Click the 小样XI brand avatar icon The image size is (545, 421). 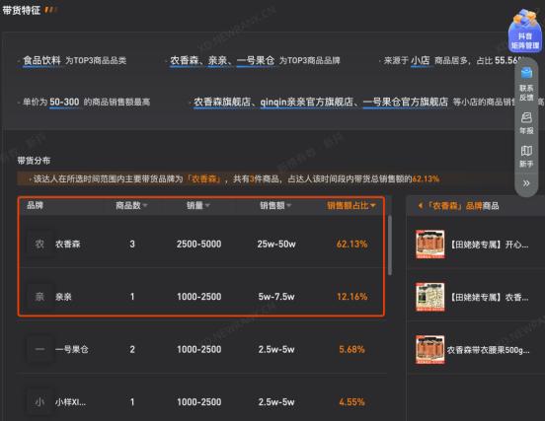point(39,402)
